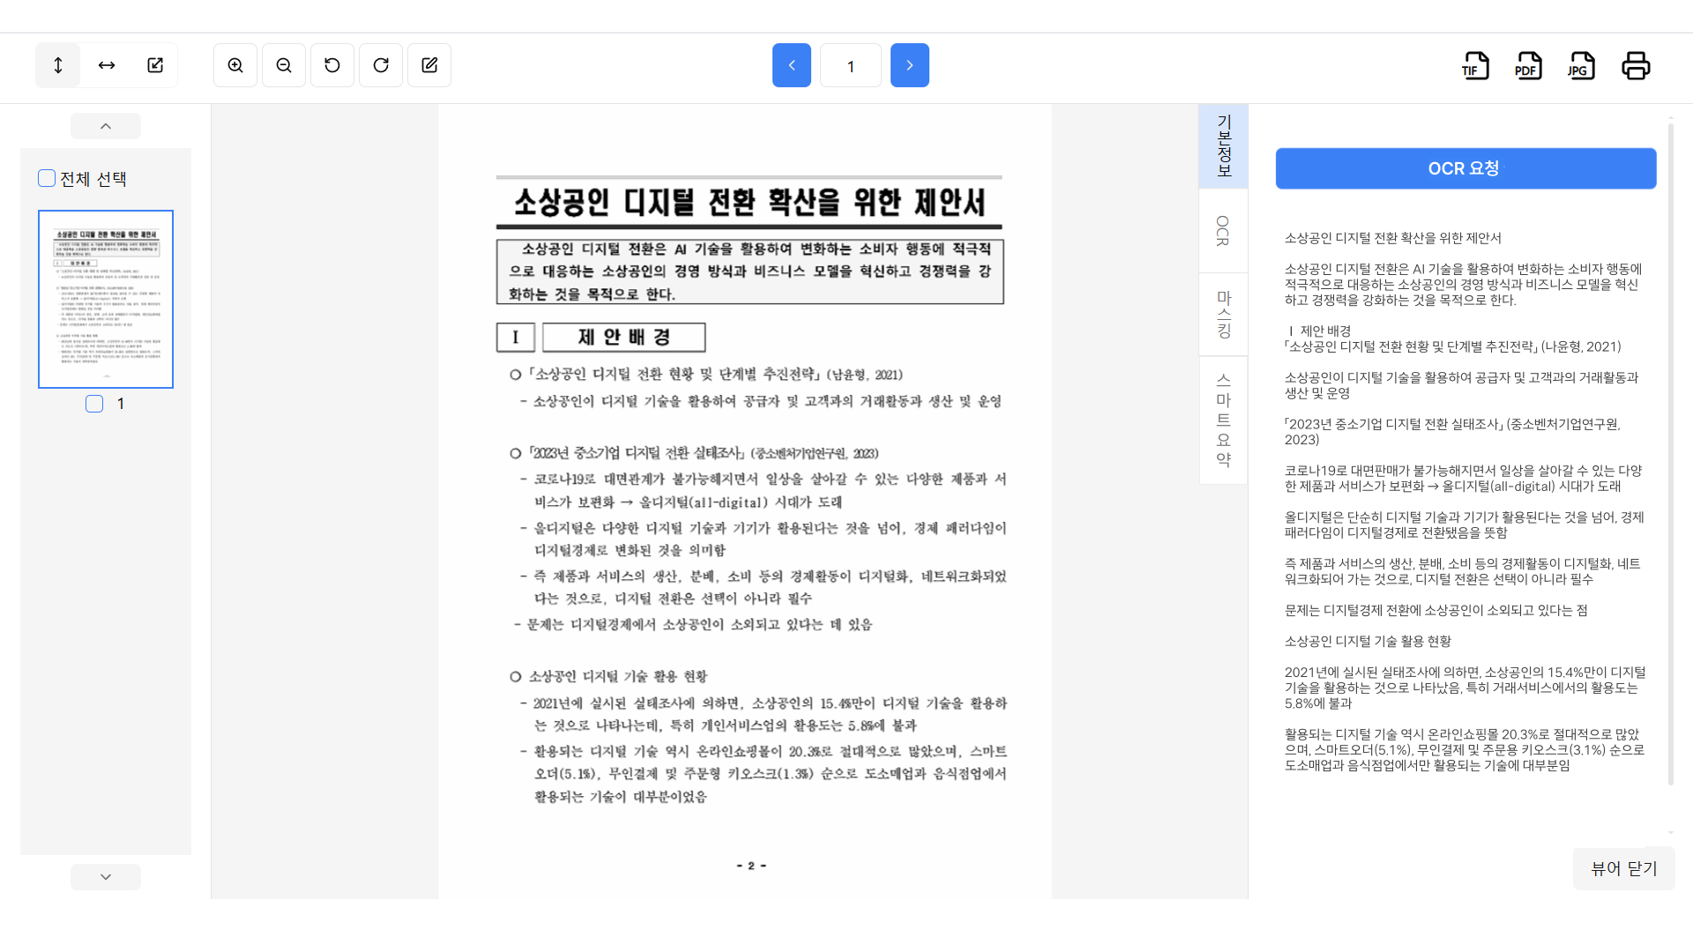Go to the next page arrow
1693x952 pixels.
pyautogui.click(x=909, y=65)
